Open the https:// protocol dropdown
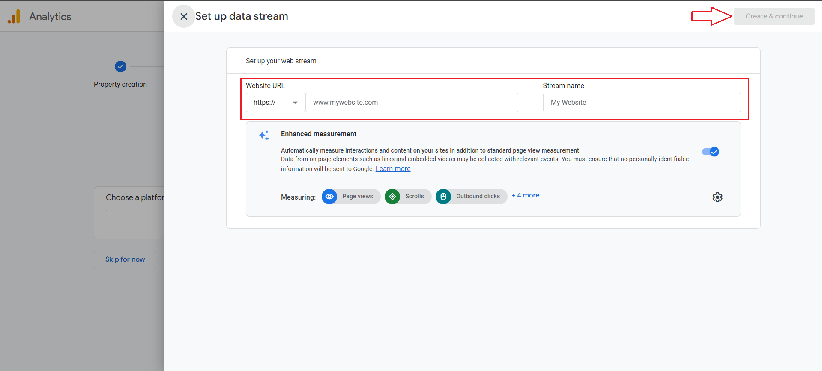Image resolution: width=822 pixels, height=371 pixels. (275, 103)
